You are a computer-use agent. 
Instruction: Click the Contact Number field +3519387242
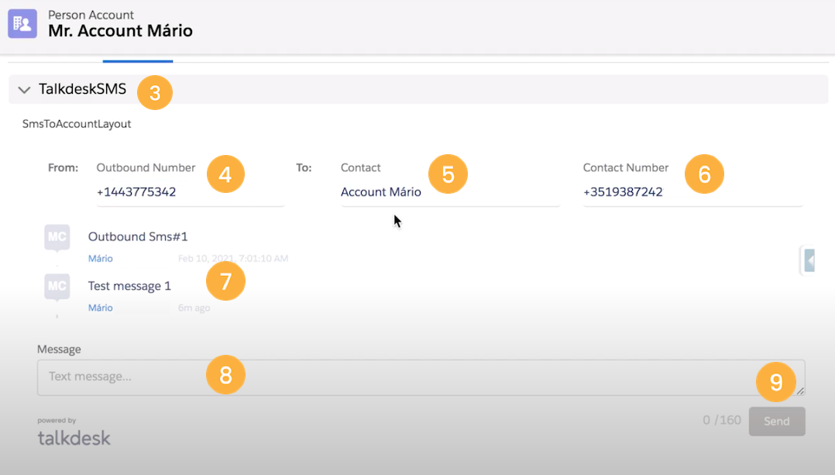click(692, 192)
